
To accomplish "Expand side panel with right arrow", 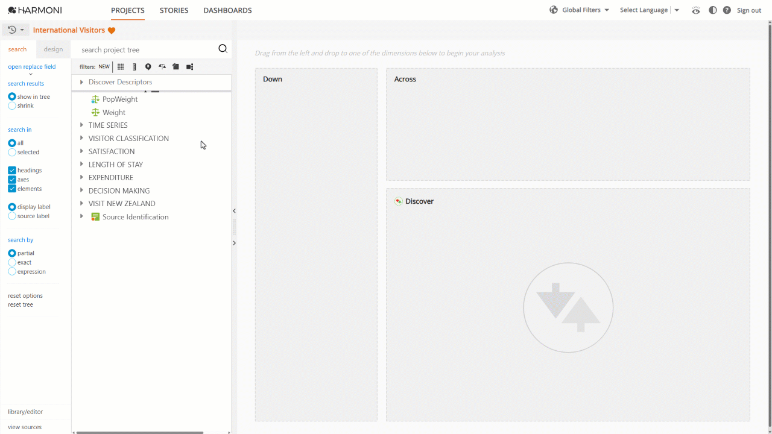I will pyautogui.click(x=234, y=243).
